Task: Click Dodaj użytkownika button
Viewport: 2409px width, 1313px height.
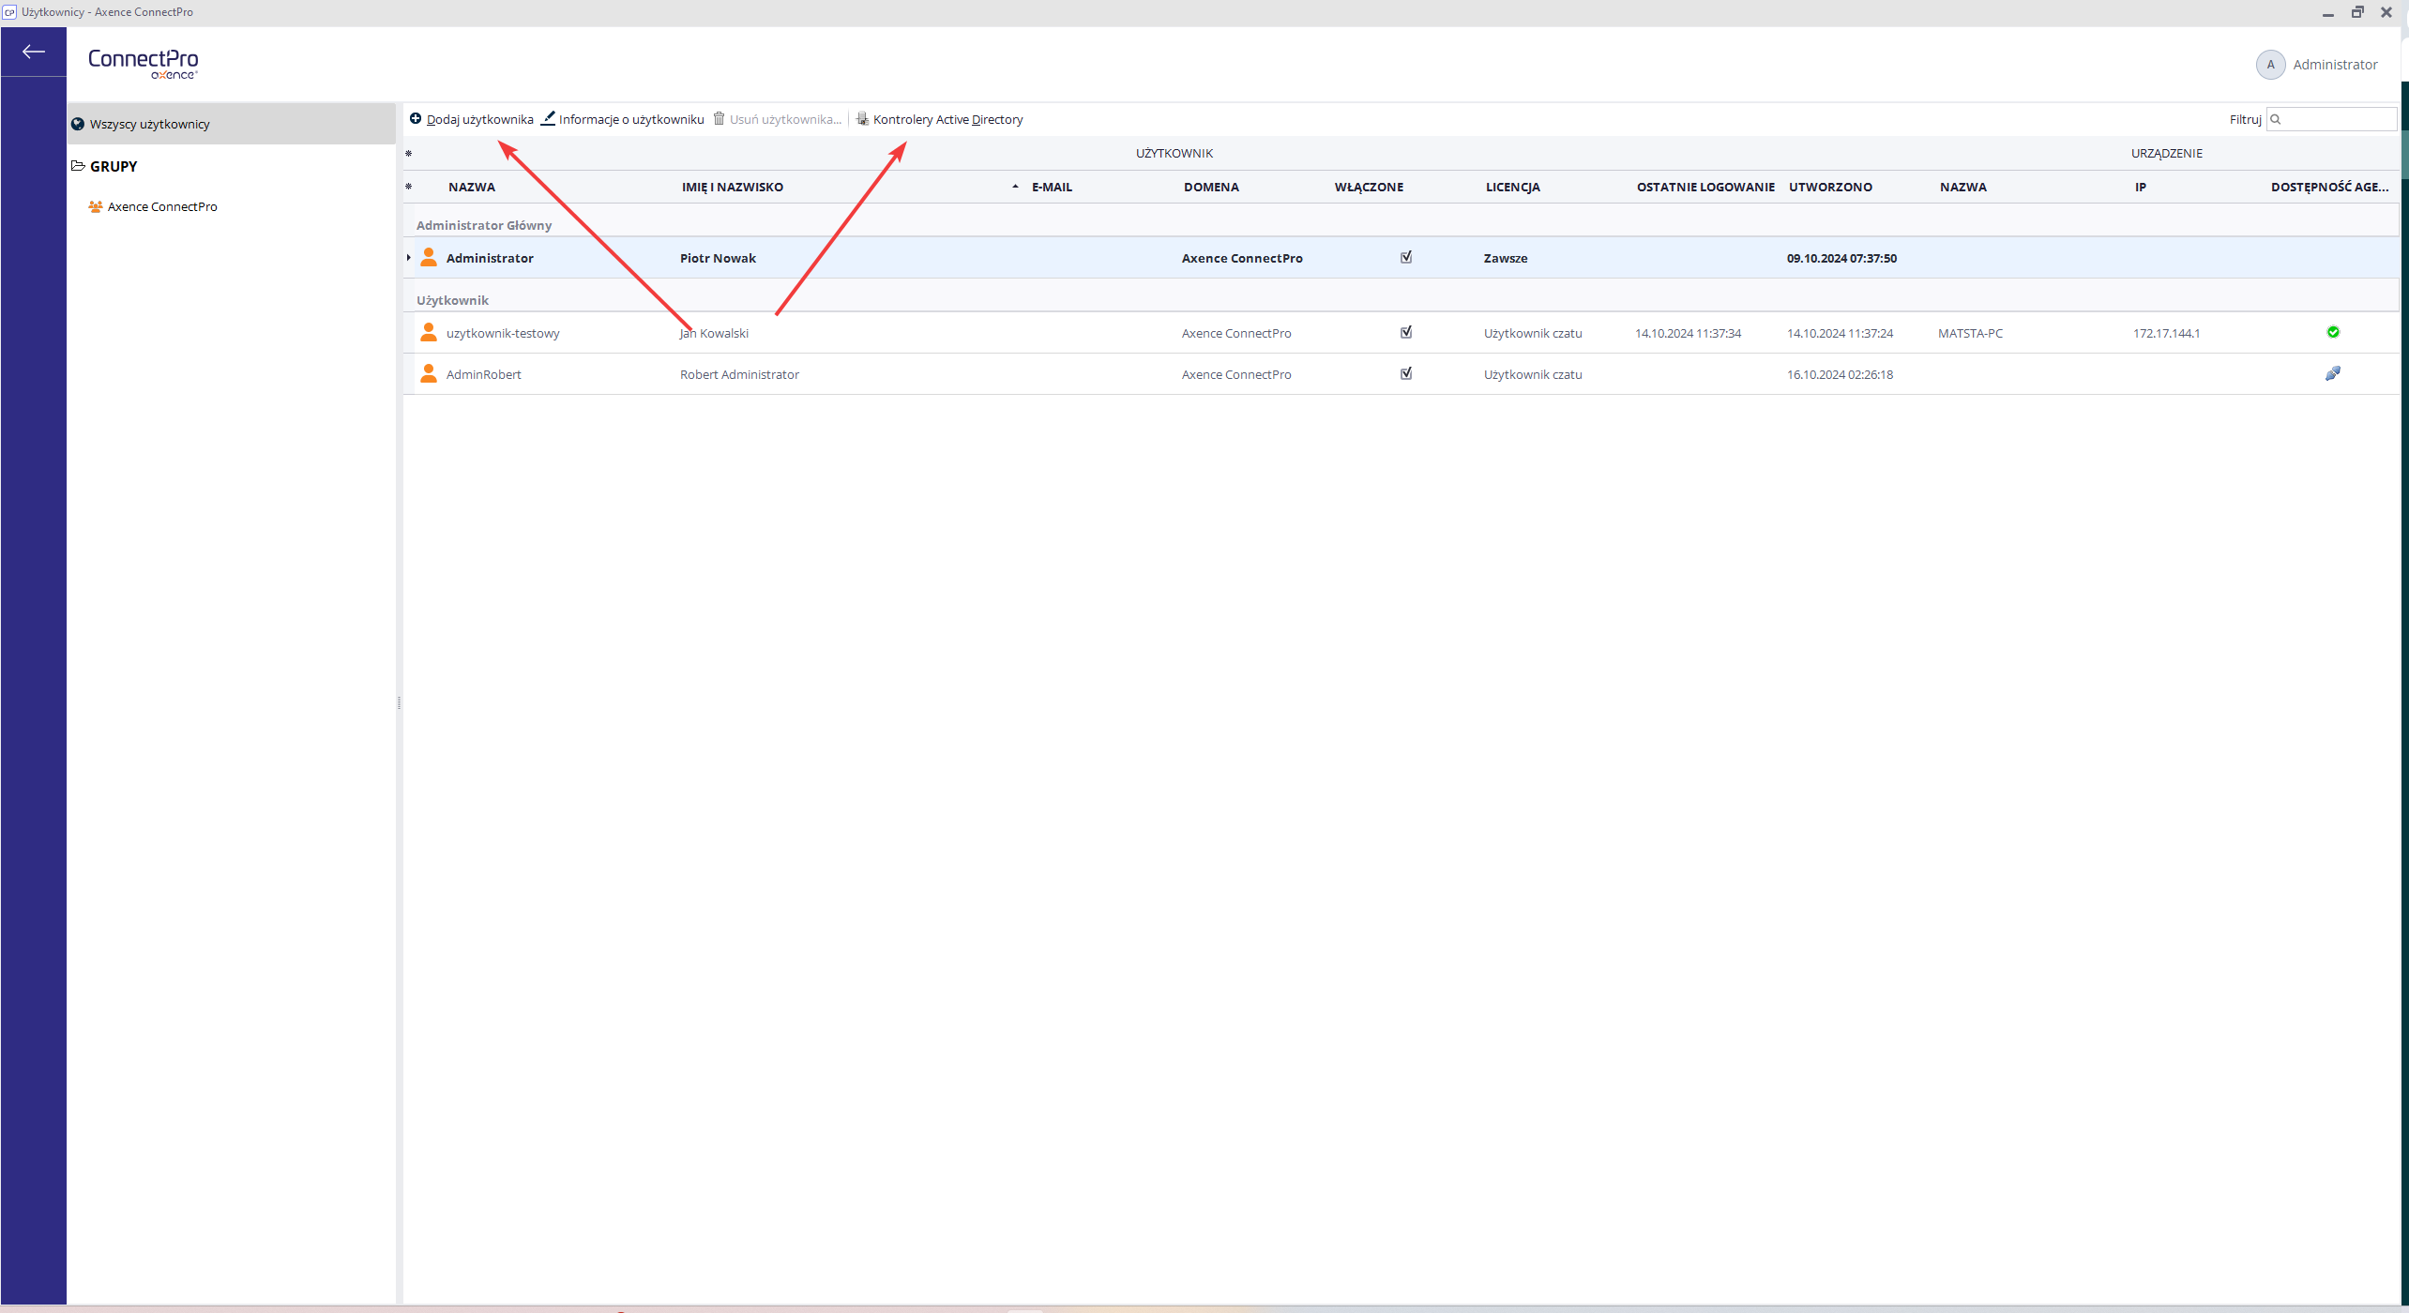Action: coord(471,119)
